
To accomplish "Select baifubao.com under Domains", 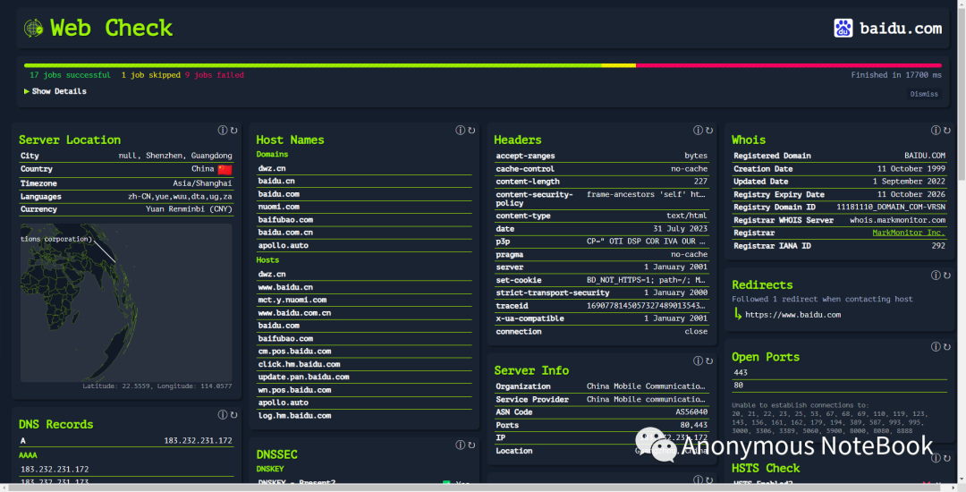I will tap(364, 220).
